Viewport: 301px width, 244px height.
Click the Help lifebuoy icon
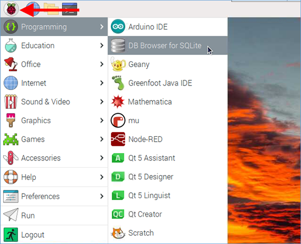(x=11, y=177)
